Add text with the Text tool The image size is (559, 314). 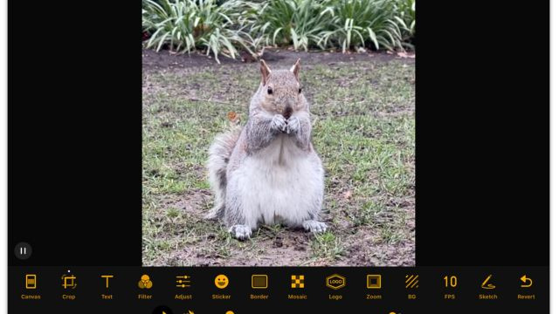point(107,286)
